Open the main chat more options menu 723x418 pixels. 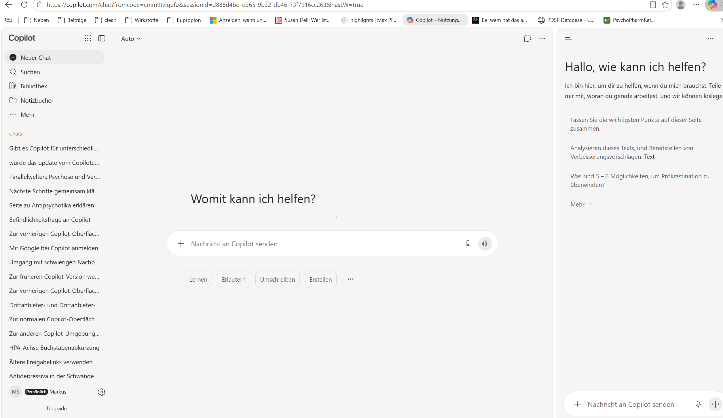542,38
